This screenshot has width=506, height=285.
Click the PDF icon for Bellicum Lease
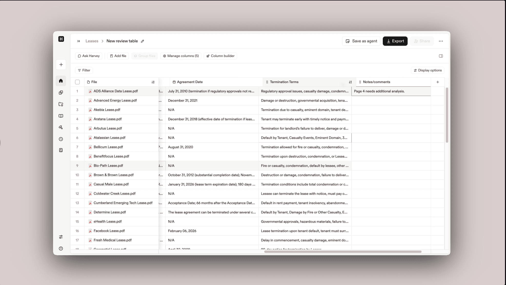tap(90, 147)
